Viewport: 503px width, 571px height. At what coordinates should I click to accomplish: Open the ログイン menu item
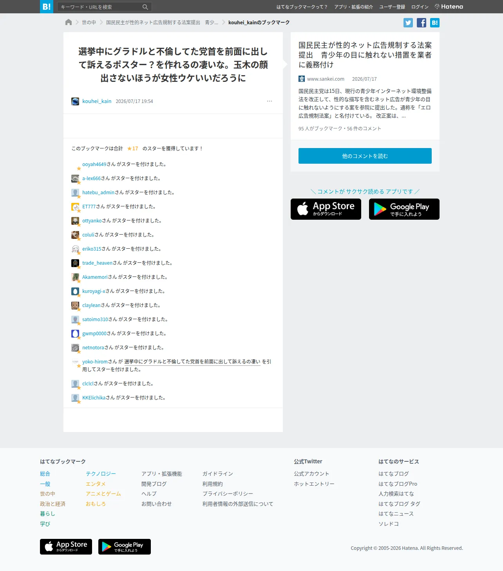420,7
